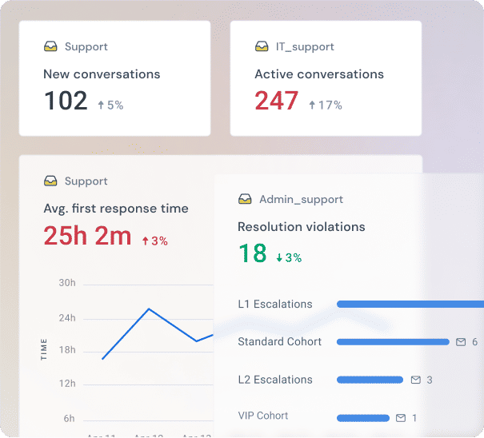The width and height of the screenshot is (484, 438).
Task: Select the L1 Escalations bar
Action: pos(410,305)
